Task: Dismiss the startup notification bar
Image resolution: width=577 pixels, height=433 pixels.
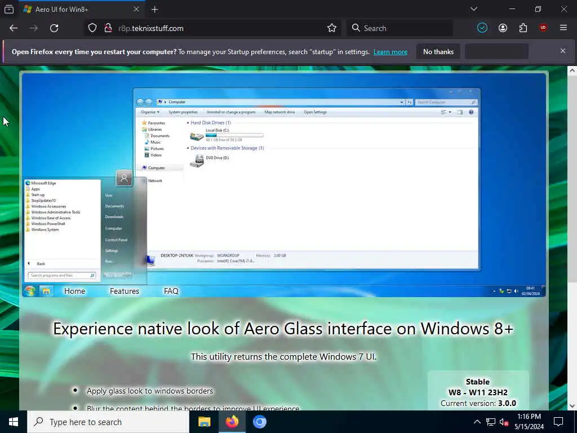Action: 563,51
